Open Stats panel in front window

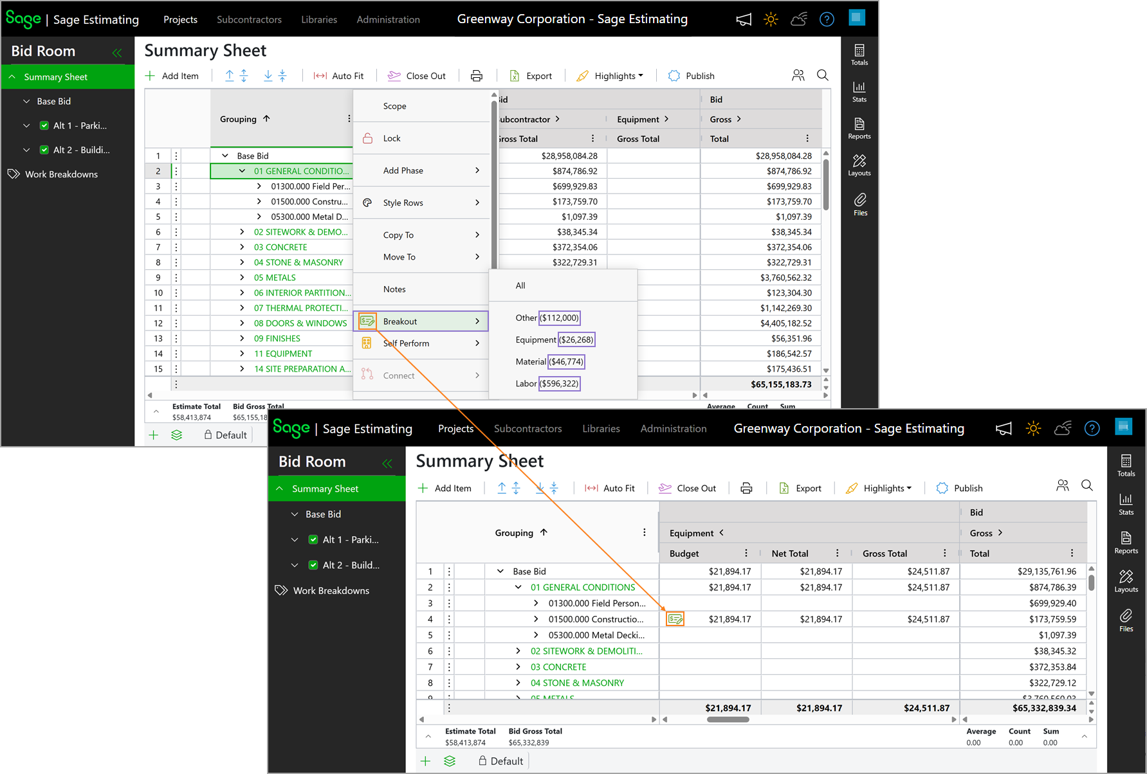tap(1126, 504)
